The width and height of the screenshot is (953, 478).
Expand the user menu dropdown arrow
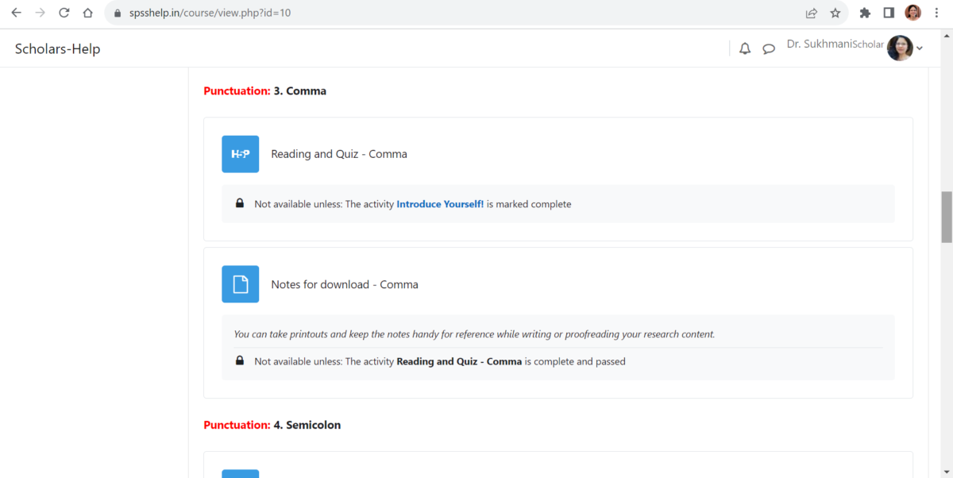(920, 48)
